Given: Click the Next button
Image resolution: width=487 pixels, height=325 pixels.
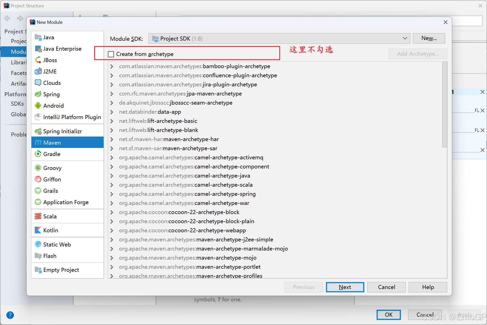Looking at the screenshot, I should pyautogui.click(x=345, y=287).
